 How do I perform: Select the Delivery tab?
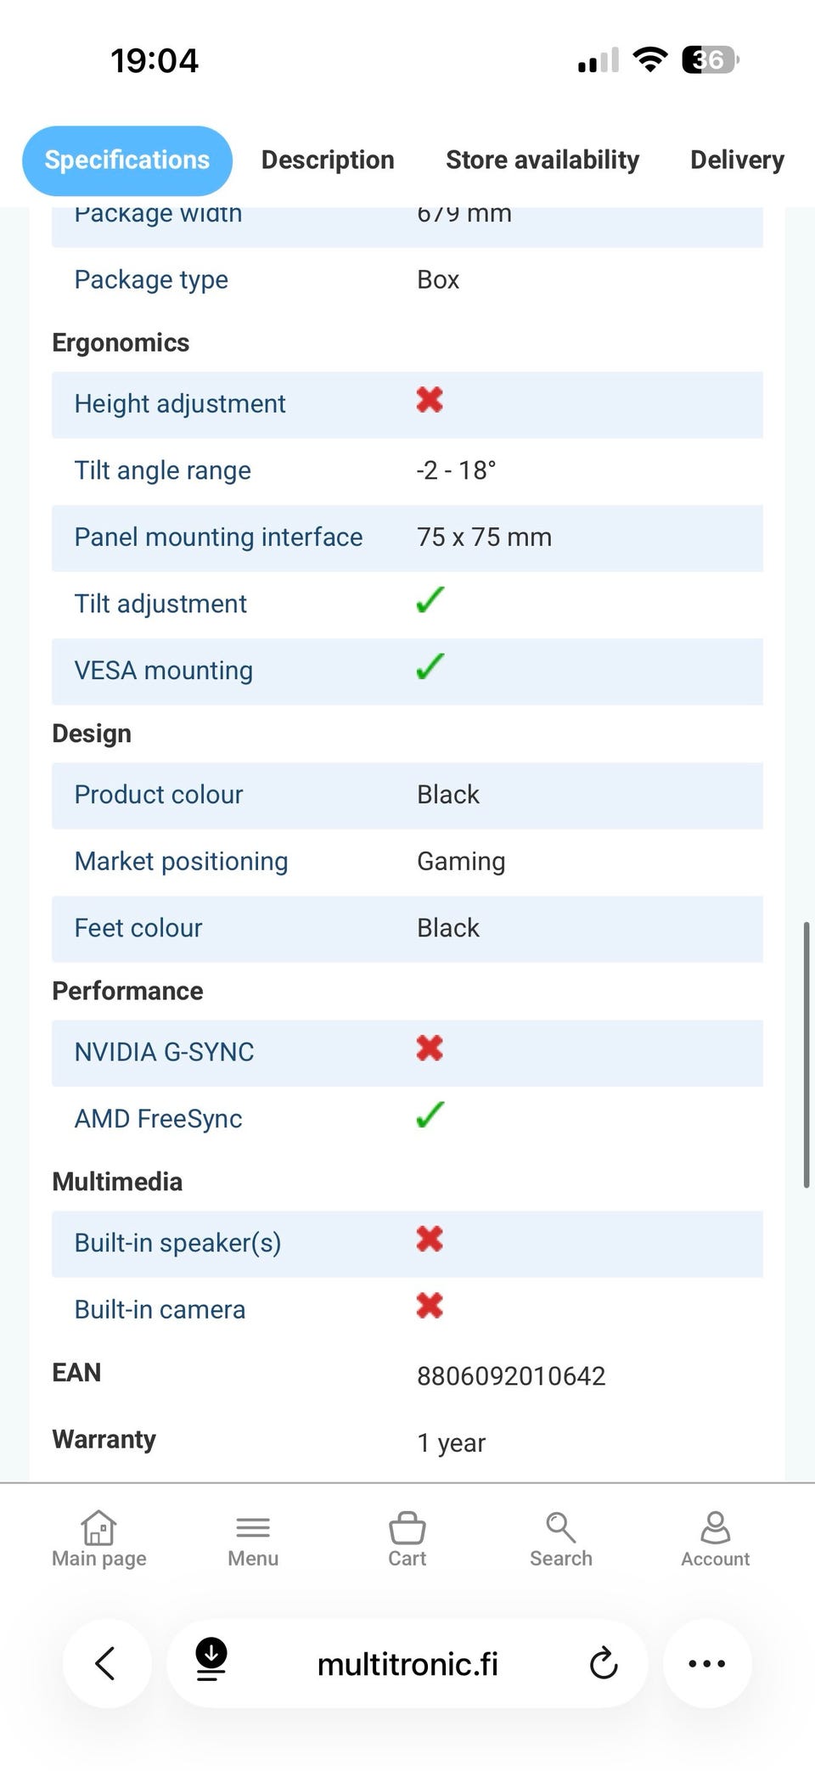coord(737,160)
